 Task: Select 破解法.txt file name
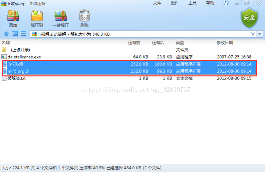tap(17, 78)
